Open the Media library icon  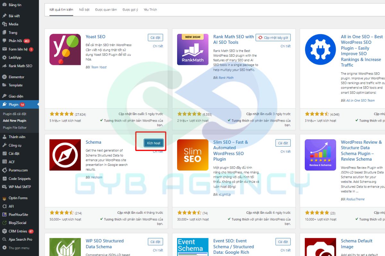coord(4,24)
